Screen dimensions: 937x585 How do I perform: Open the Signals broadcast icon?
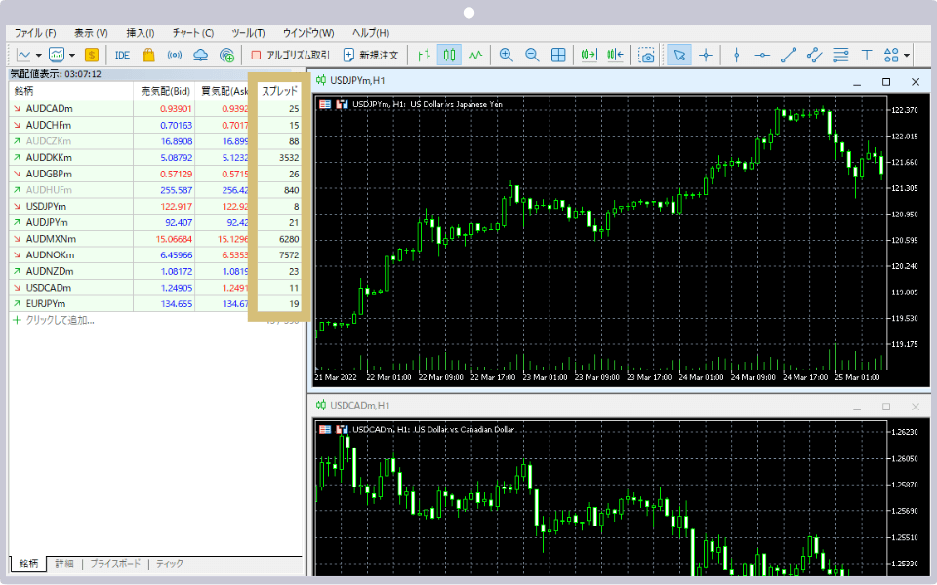click(175, 55)
